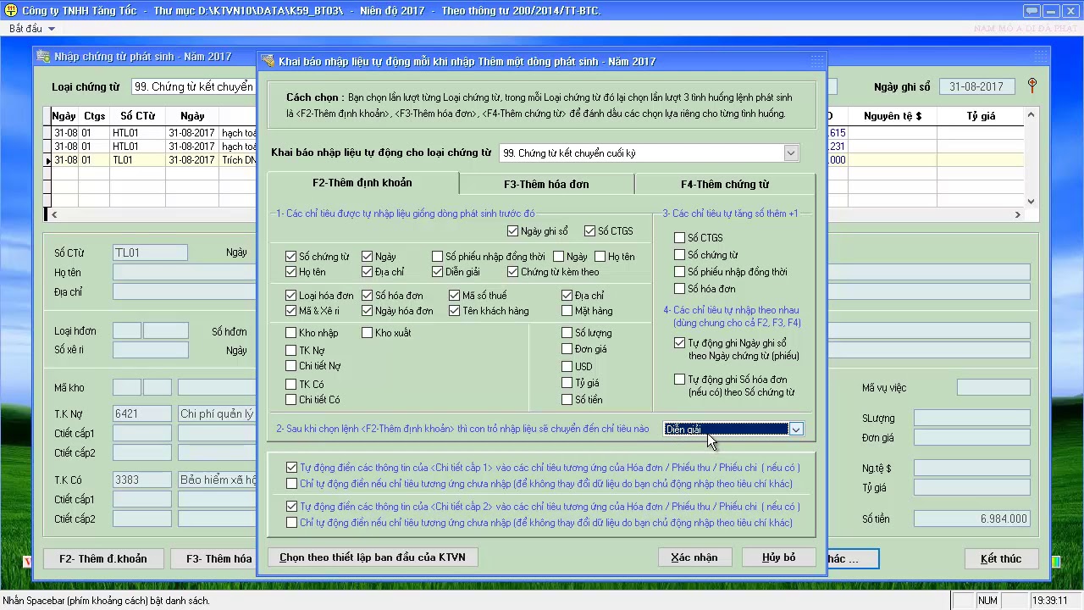
Task: Enable the TK Có checkbox
Action: (291, 384)
